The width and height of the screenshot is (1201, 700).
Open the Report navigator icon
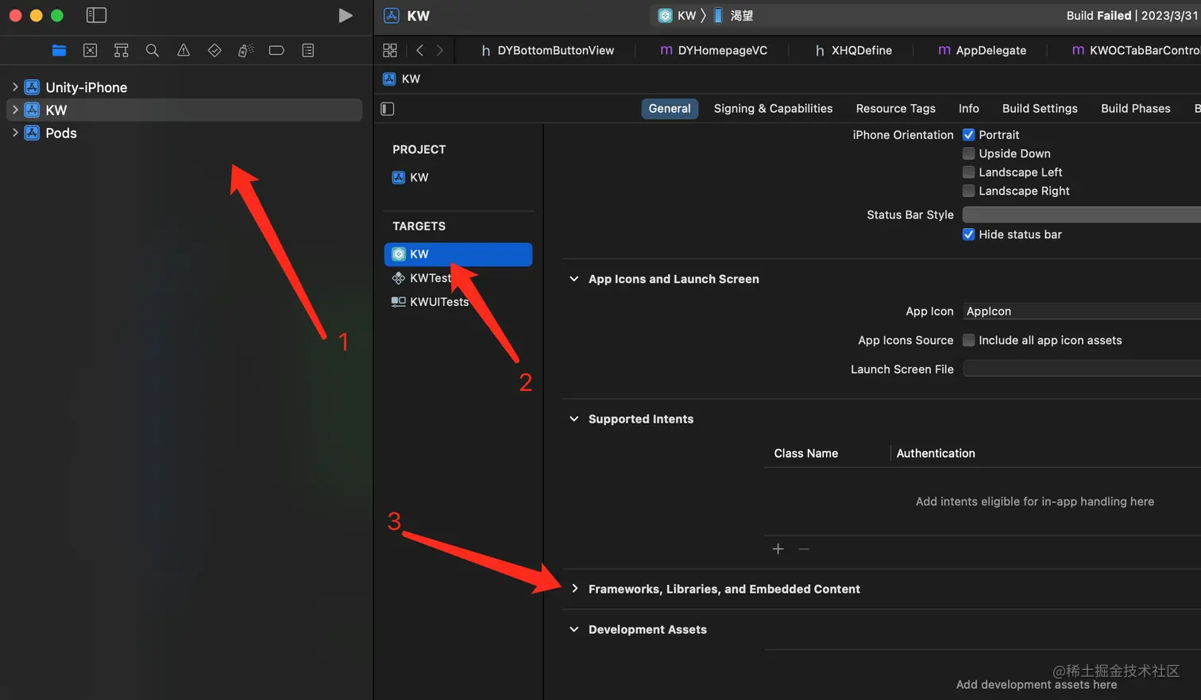point(308,50)
